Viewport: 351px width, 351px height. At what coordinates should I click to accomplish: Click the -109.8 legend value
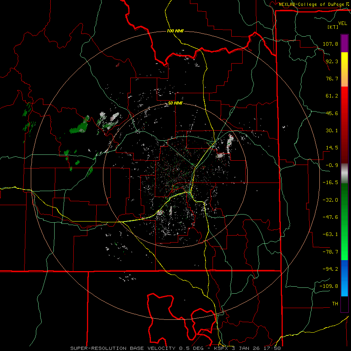(x=329, y=286)
